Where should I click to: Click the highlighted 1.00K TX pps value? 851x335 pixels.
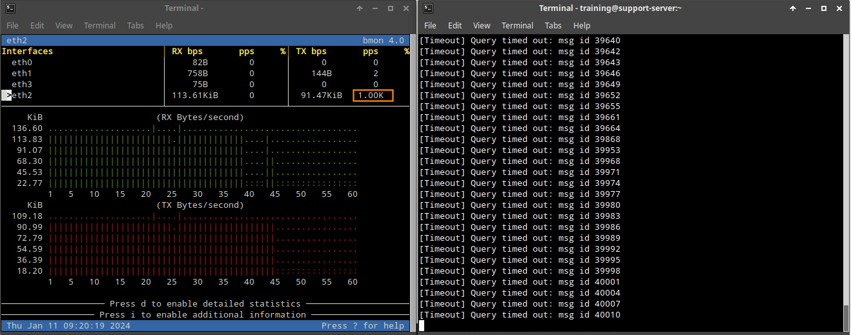373,96
